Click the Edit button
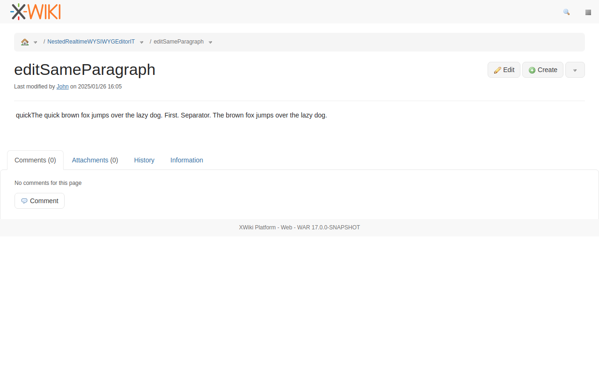The width and height of the screenshot is (599, 374). coord(504,70)
